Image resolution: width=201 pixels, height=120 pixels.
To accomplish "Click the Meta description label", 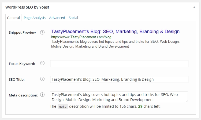I will pos(24,95).
